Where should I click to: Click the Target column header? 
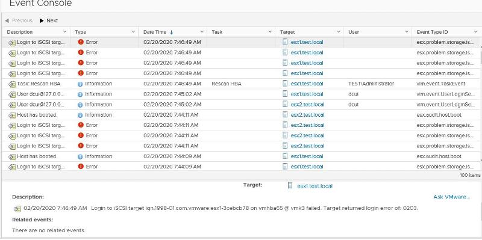tap(287, 32)
